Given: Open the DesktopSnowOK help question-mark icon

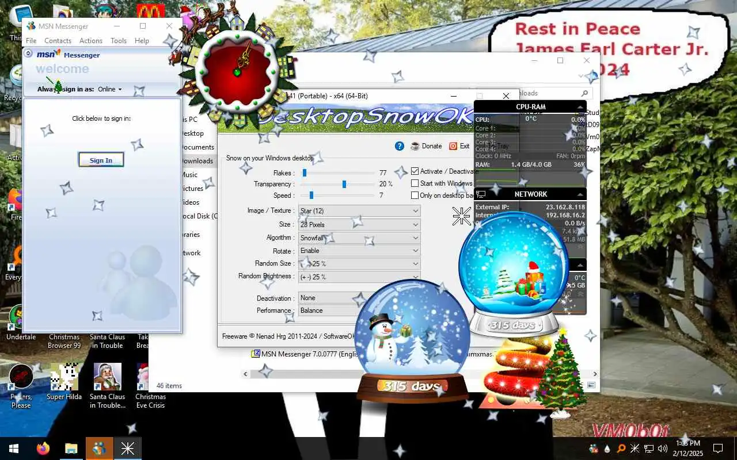Looking at the screenshot, I should (400, 146).
